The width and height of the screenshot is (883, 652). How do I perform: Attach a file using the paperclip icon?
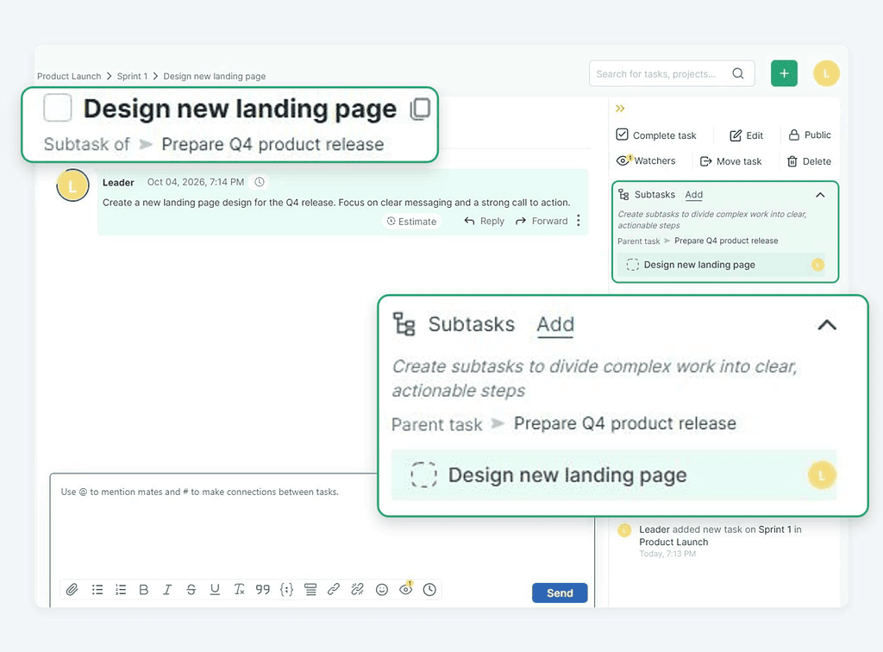pos(72,590)
